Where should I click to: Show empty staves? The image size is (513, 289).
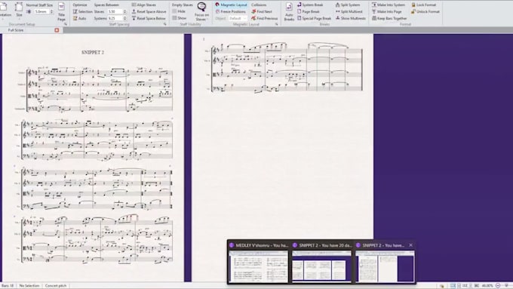tap(180, 18)
